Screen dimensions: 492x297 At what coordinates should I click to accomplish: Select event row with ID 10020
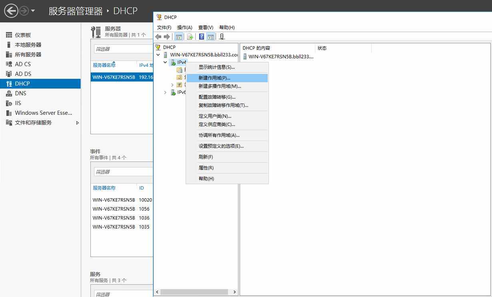[122, 200]
